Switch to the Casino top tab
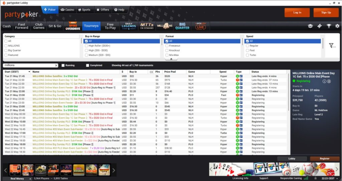 [x=67, y=10]
